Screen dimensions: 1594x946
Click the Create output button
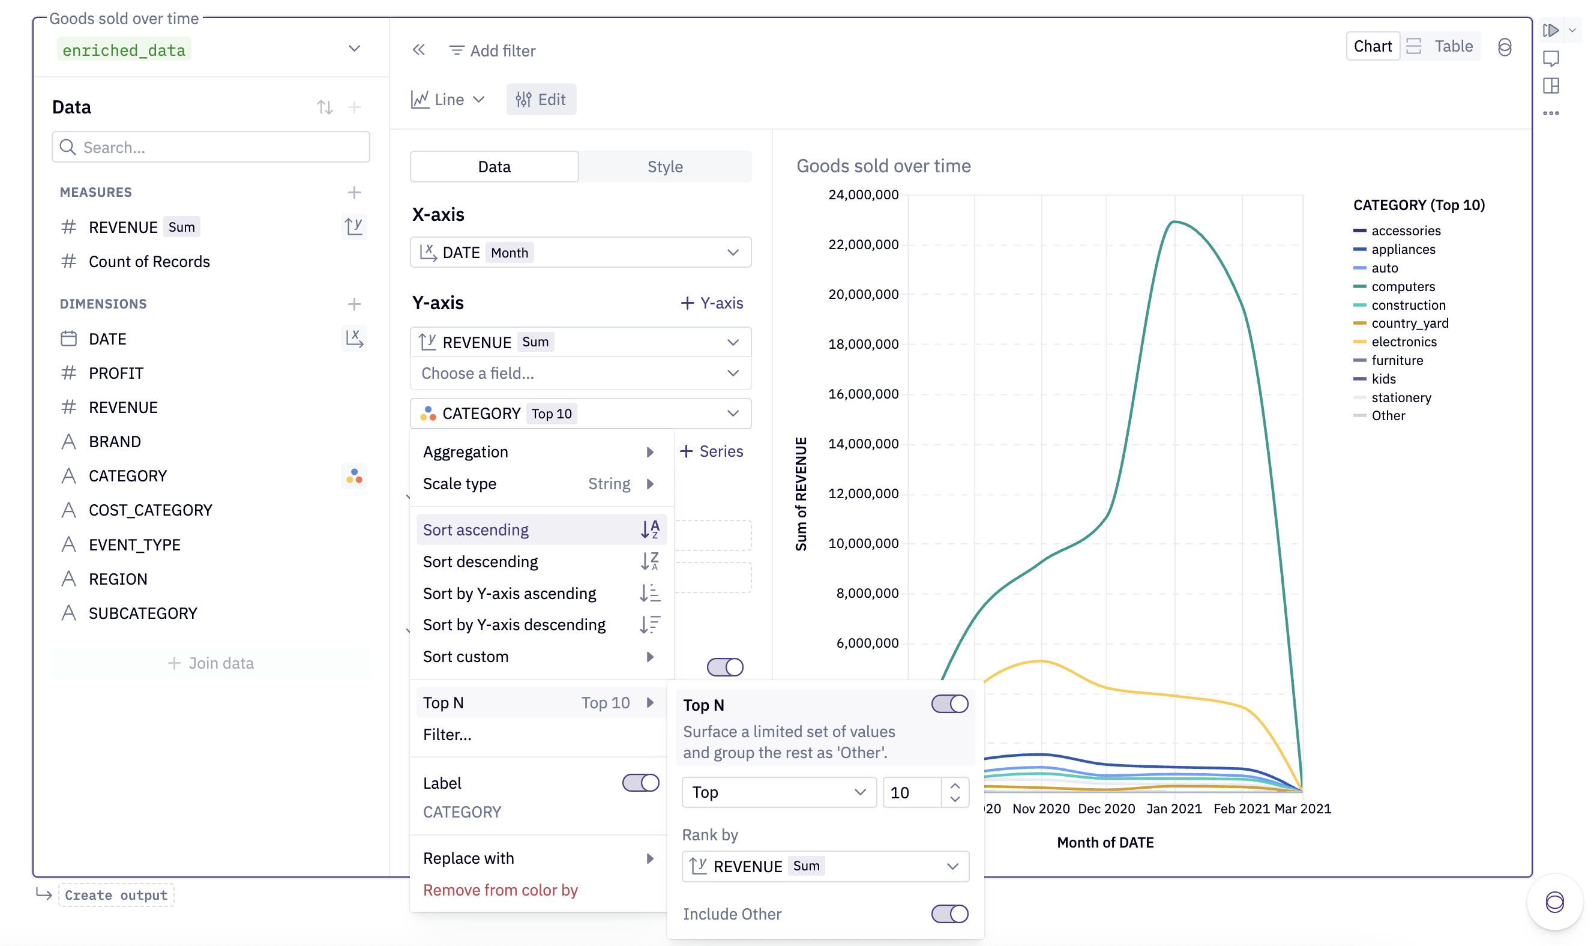(x=116, y=895)
